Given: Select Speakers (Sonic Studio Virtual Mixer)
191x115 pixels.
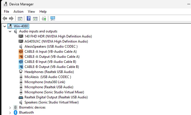Looking at the screenshot, I should point(52,102).
